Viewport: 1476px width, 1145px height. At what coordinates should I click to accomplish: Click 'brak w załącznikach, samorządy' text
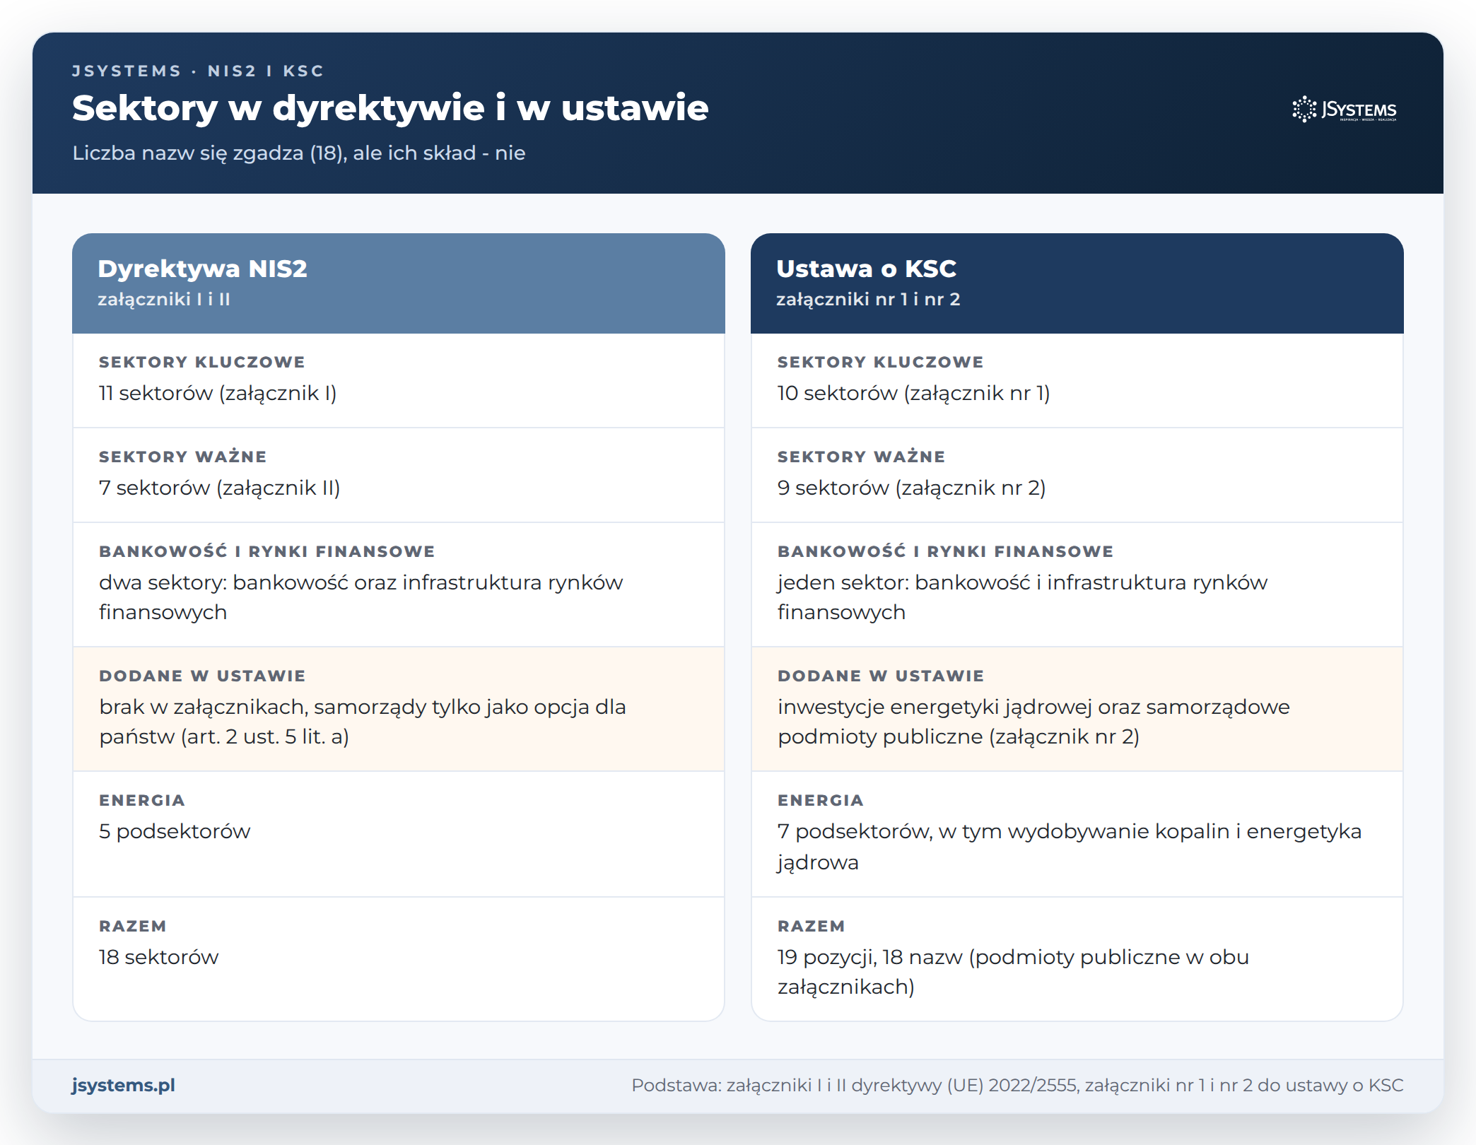pos(263,707)
